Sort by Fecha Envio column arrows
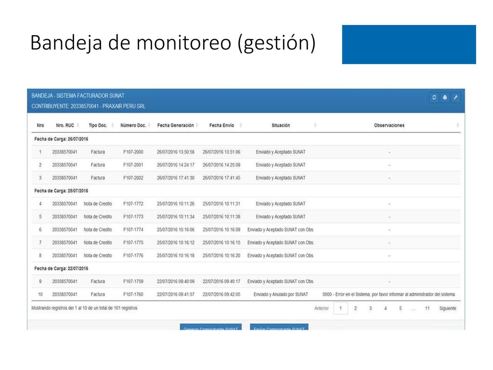 tap(241, 125)
